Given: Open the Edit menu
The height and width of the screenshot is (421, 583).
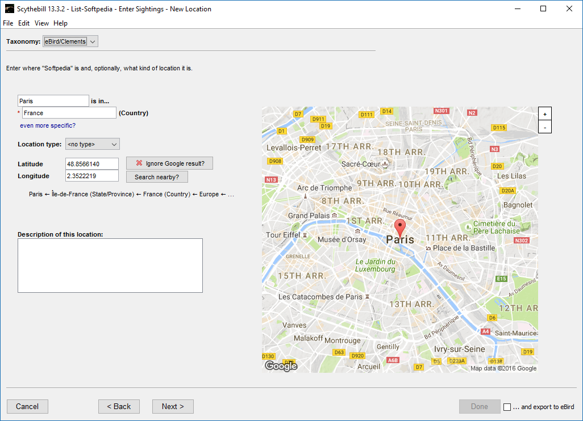Looking at the screenshot, I should pos(24,23).
